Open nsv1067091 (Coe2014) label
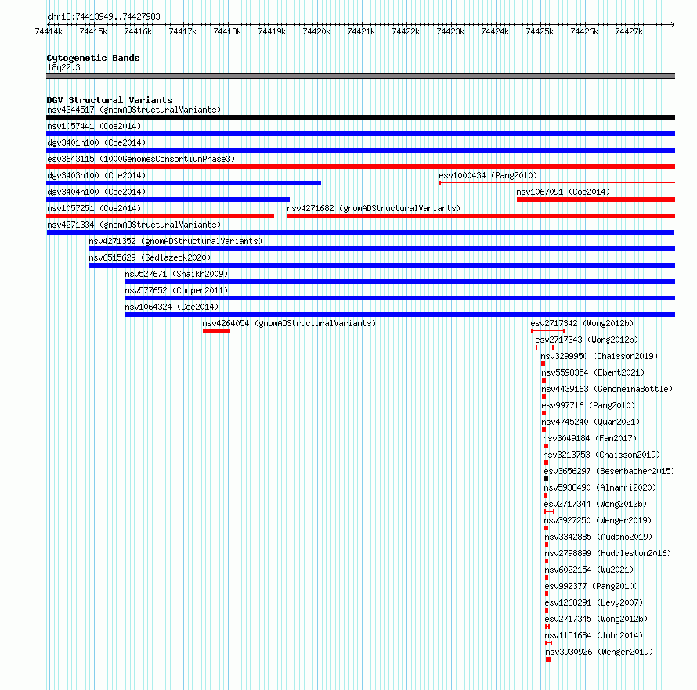The height and width of the screenshot is (690, 697). coord(563,192)
